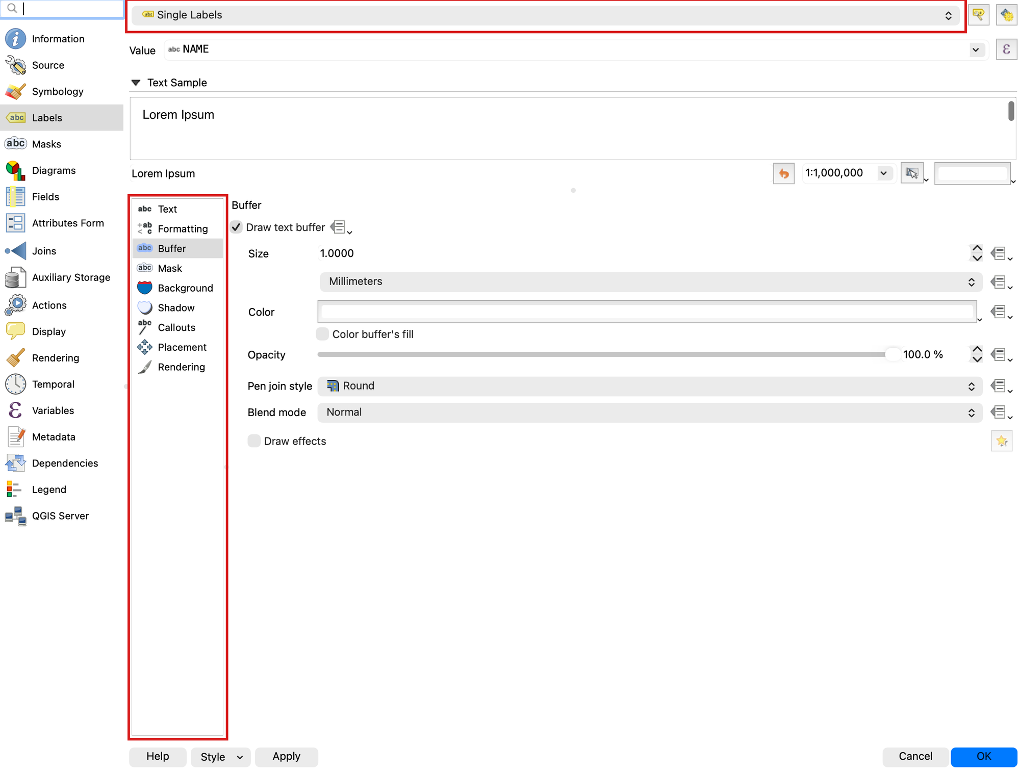Screen dimensions: 1020x773
Task: Click the set scale from map canvas icon
Action: coord(912,173)
